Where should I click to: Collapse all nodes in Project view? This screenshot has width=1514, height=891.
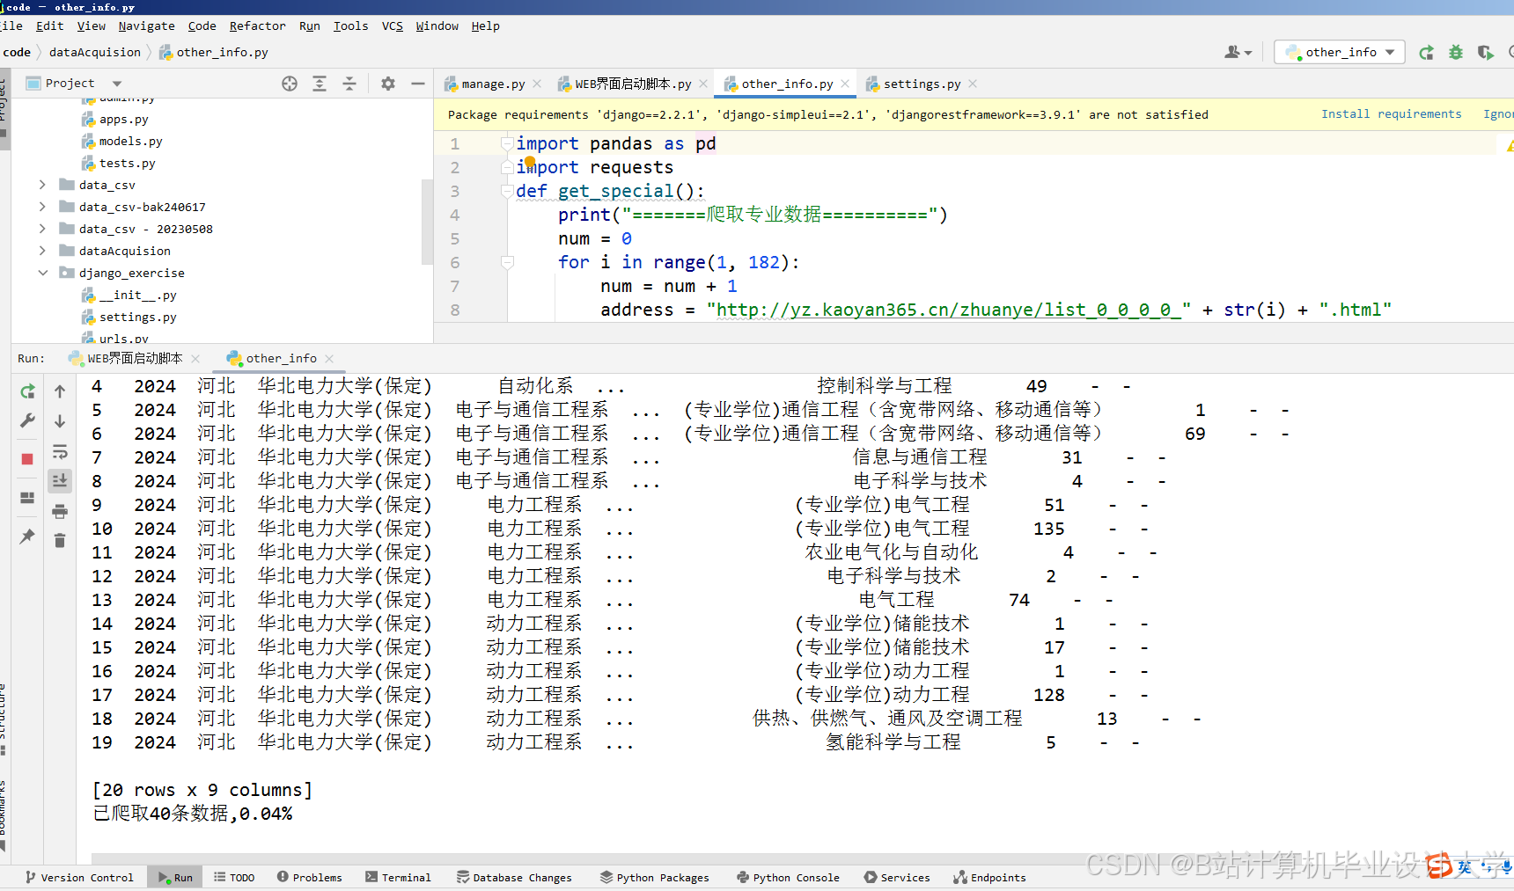[349, 83]
